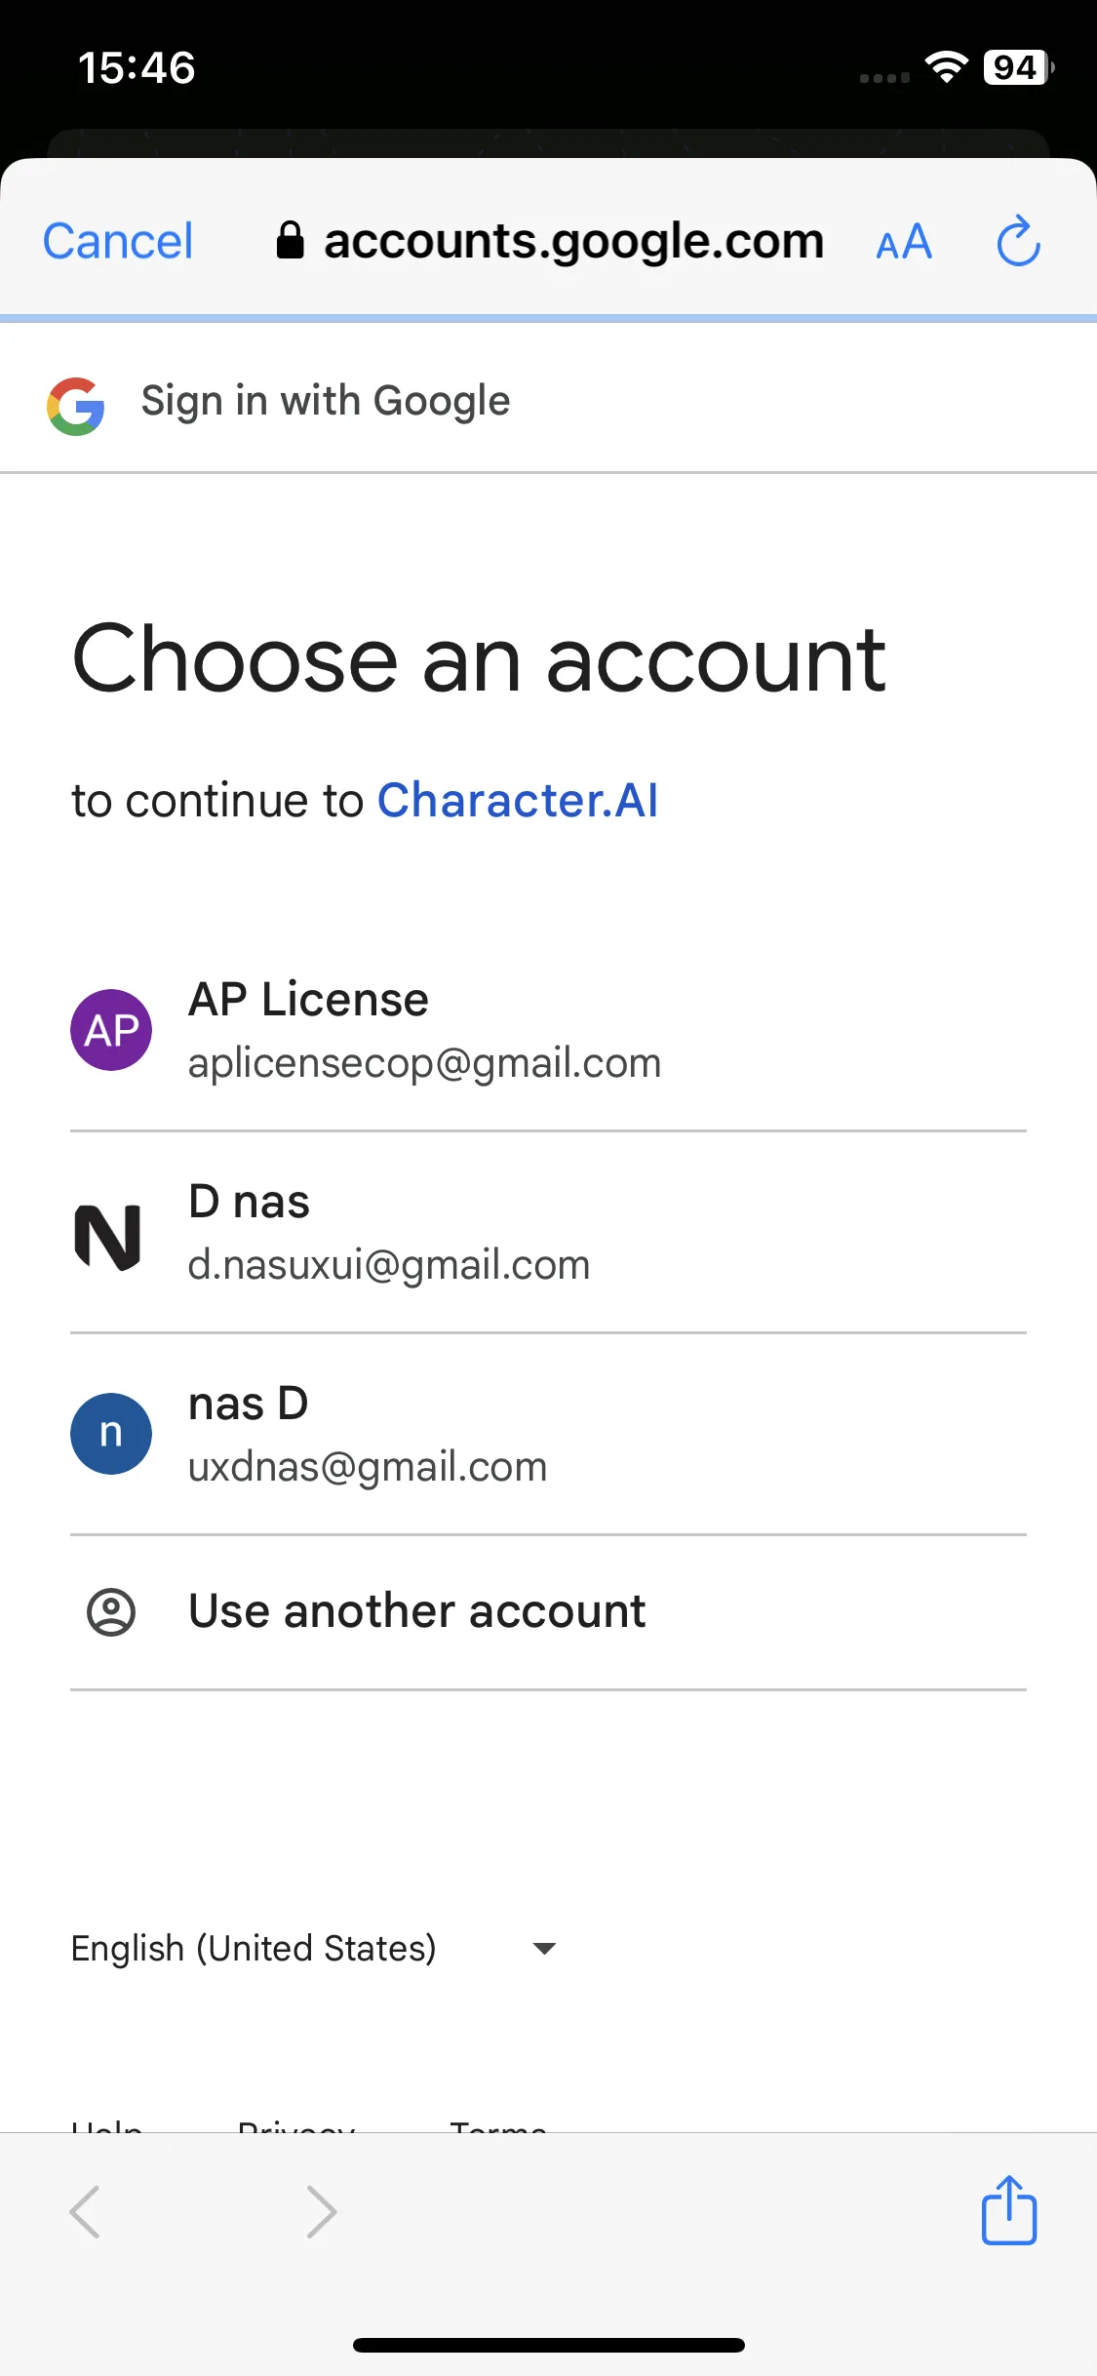The width and height of the screenshot is (1097, 2376).
Task: Open the Character.AI link
Action: pyautogui.click(x=518, y=801)
